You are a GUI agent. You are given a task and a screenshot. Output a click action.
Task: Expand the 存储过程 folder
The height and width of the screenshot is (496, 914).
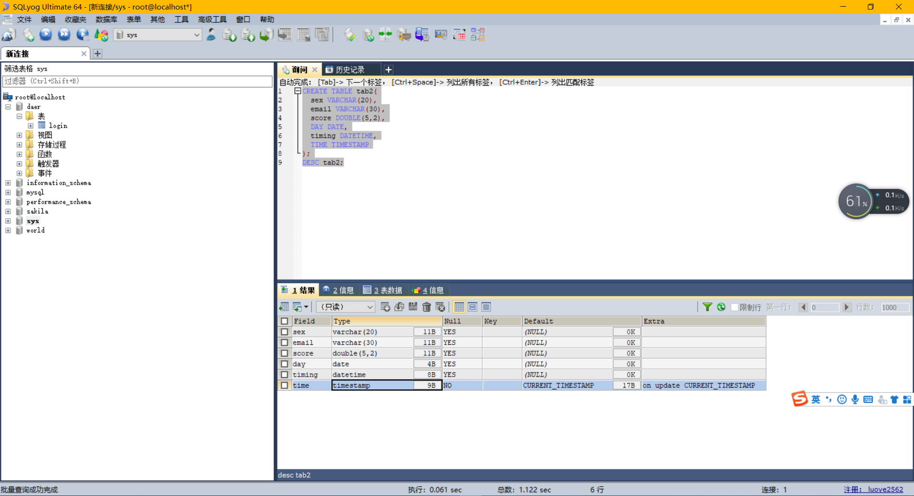tap(20, 145)
